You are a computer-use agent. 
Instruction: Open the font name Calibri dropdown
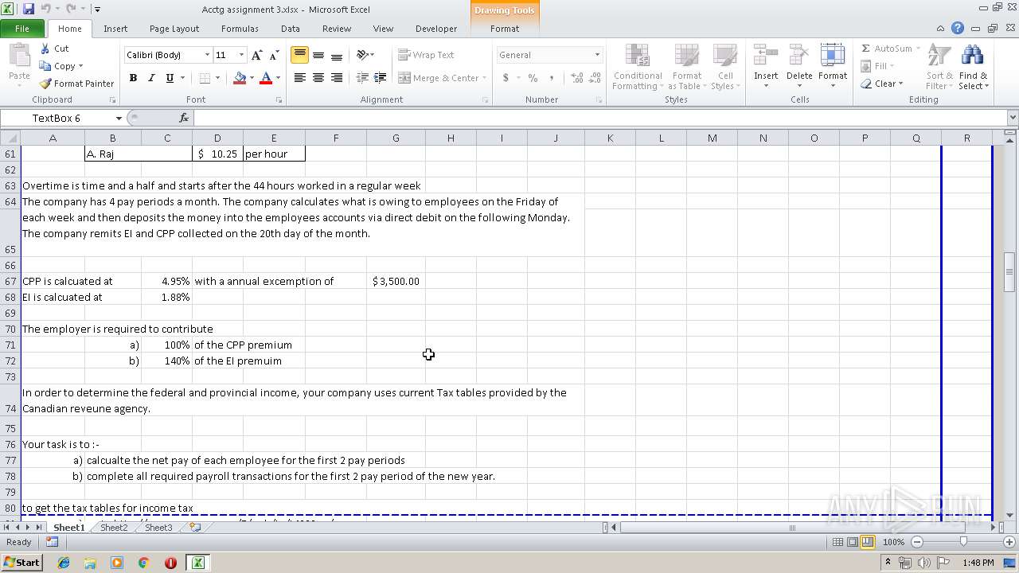click(207, 55)
